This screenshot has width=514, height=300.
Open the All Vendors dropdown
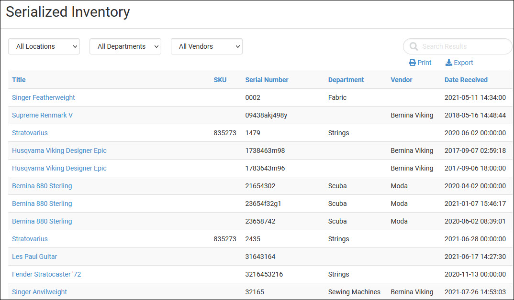(x=206, y=46)
